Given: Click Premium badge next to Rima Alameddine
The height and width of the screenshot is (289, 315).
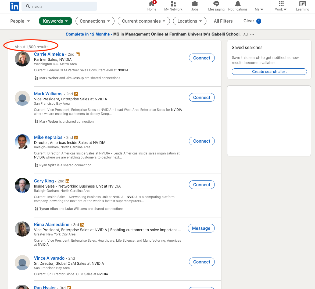Looking at the screenshot, I should point(82,225).
